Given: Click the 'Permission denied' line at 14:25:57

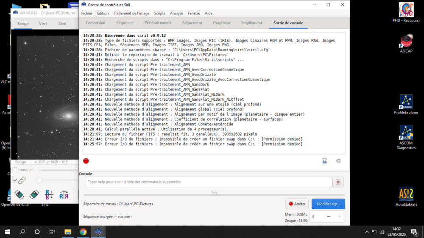Looking at the screenshot, I should click(193, 144).
